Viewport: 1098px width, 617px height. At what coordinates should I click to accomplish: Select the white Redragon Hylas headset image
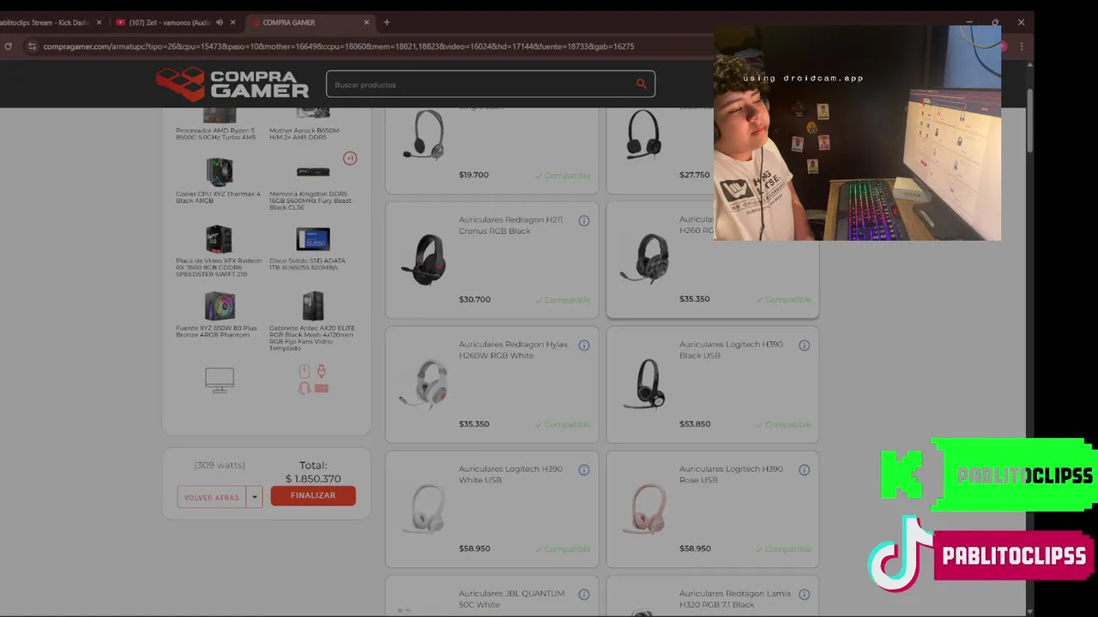click(x=424, y=383)
